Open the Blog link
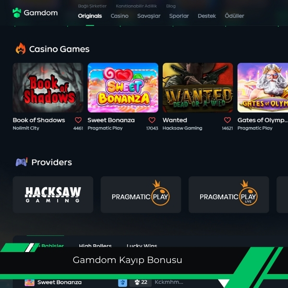This screenshot has width=288, height=288. pyautogui.click(x=171, y=6)
